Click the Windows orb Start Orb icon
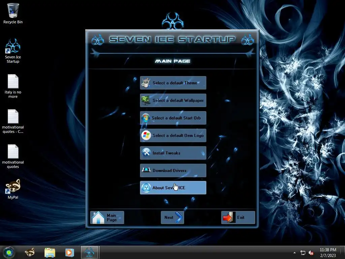This screenshot has height=259, width=345. coord(146,118)
